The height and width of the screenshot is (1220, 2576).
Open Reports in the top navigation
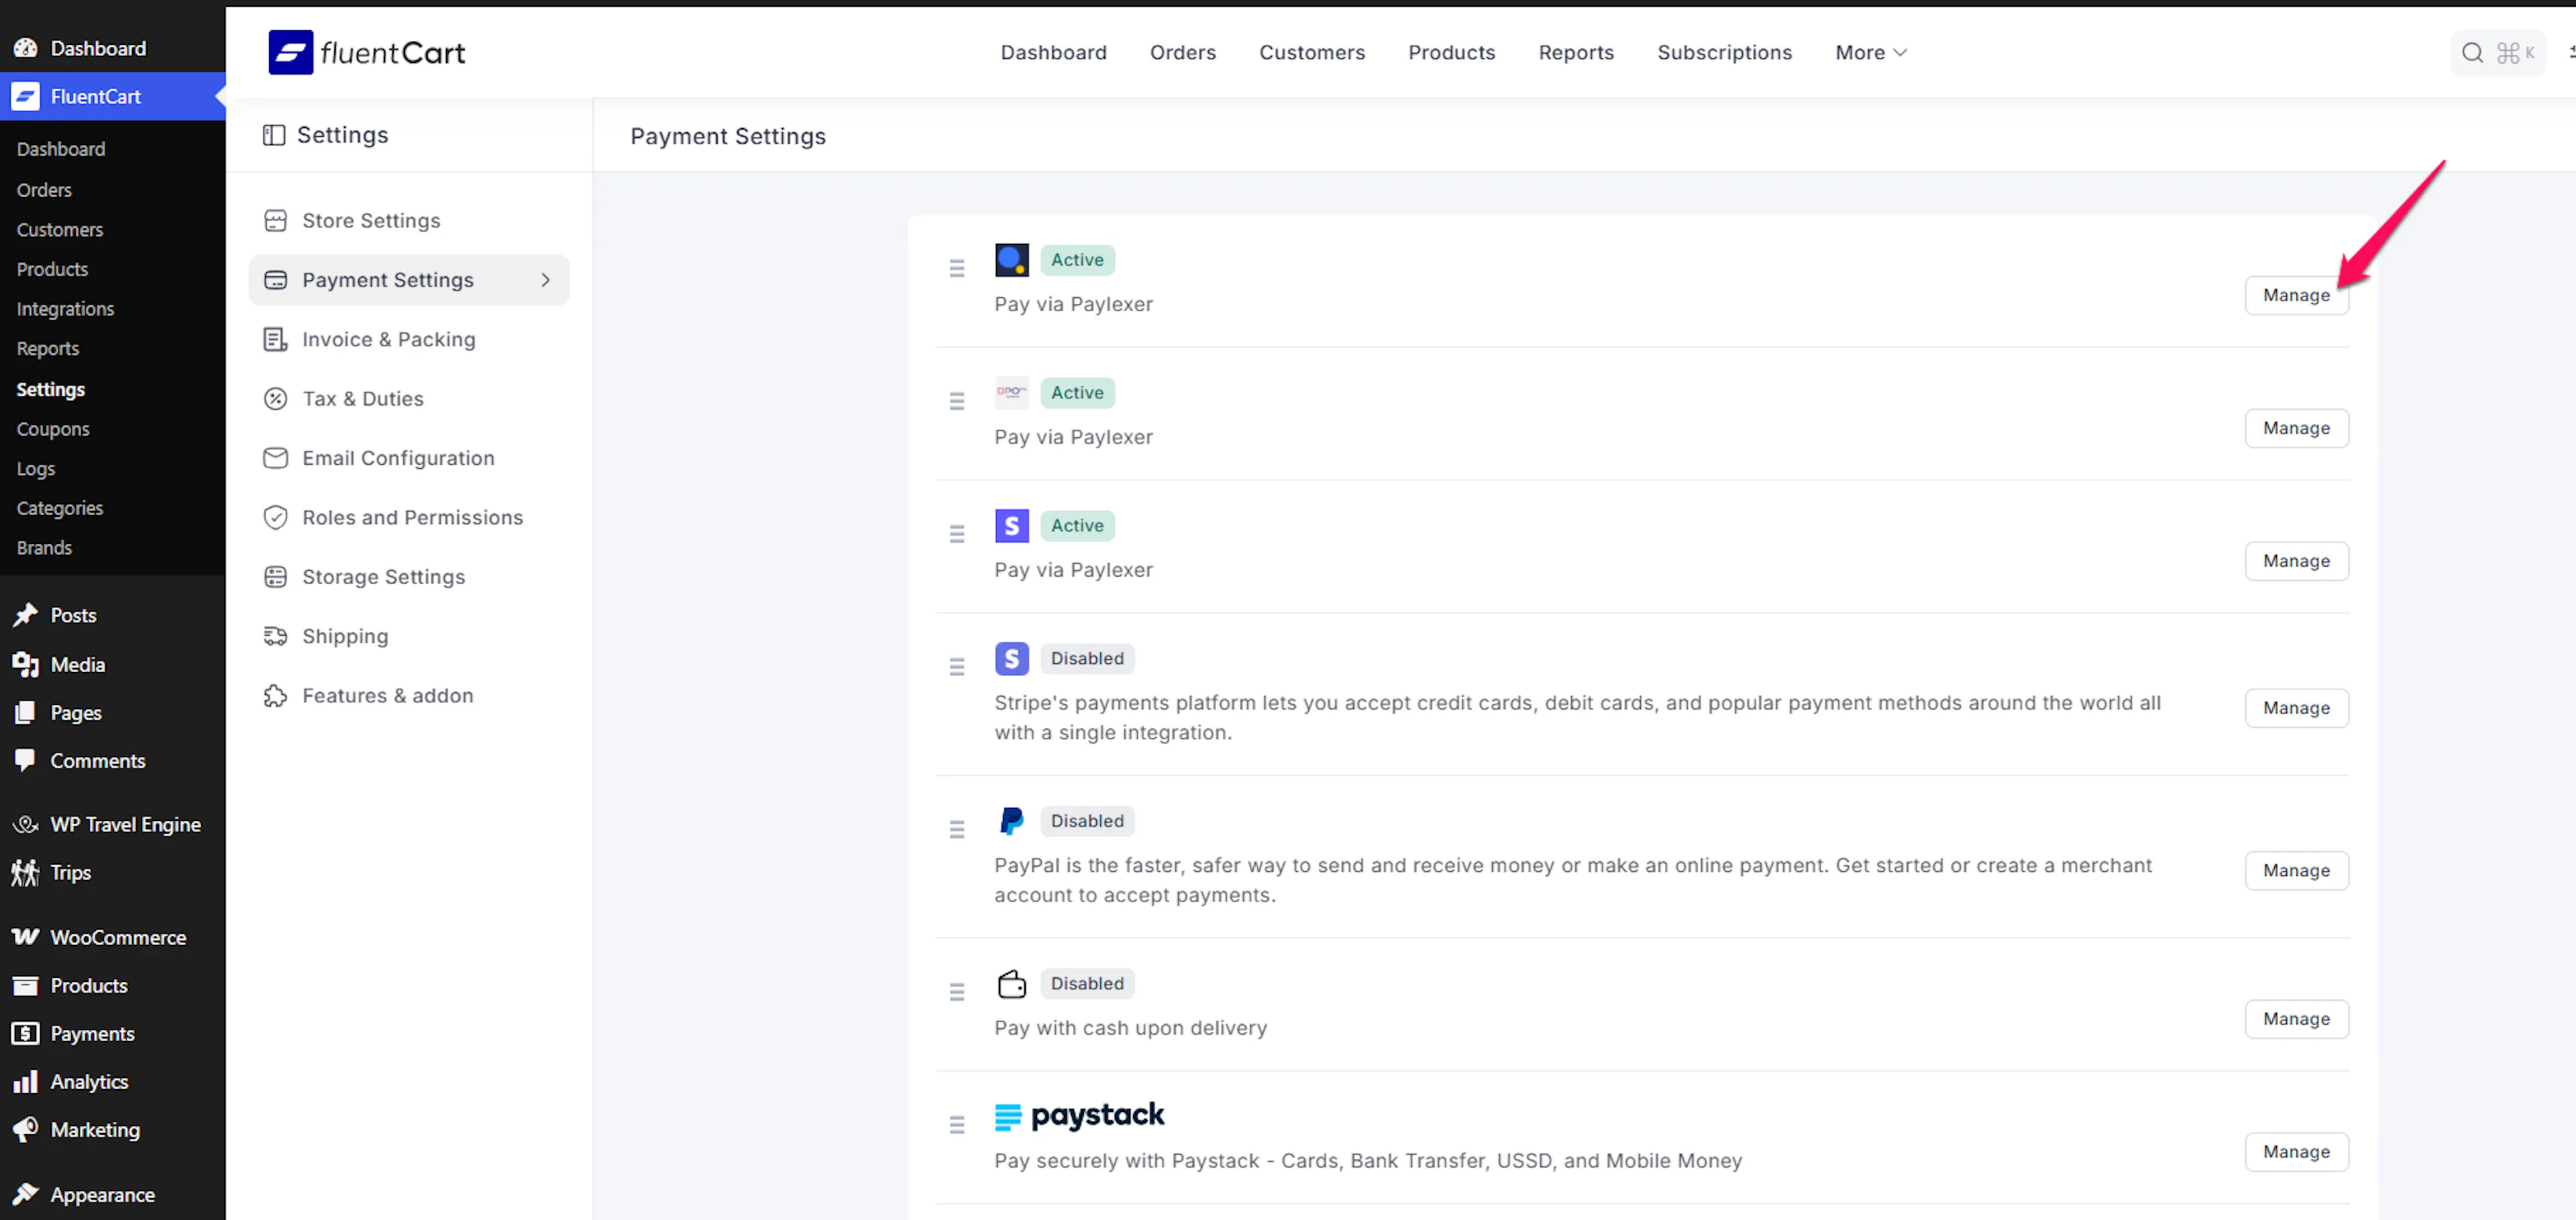pyautogui.click(x=1575, y=52)
